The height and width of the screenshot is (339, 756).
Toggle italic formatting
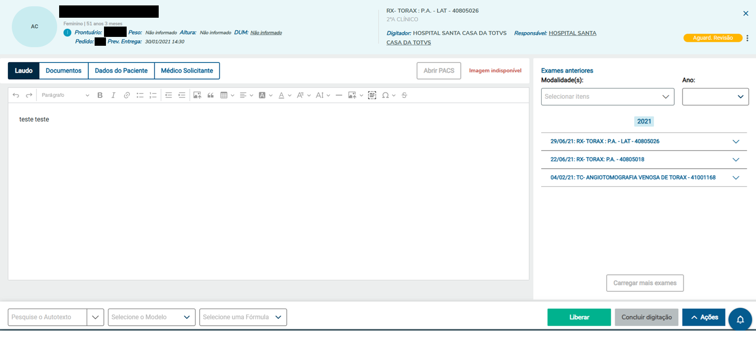pyautogui.click(x=113, y=95)
